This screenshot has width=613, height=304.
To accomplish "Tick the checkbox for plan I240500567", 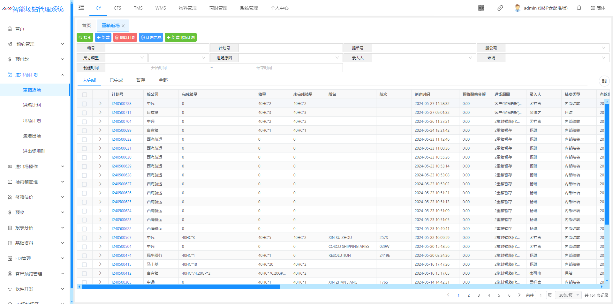I will click(x=84, y=238).
